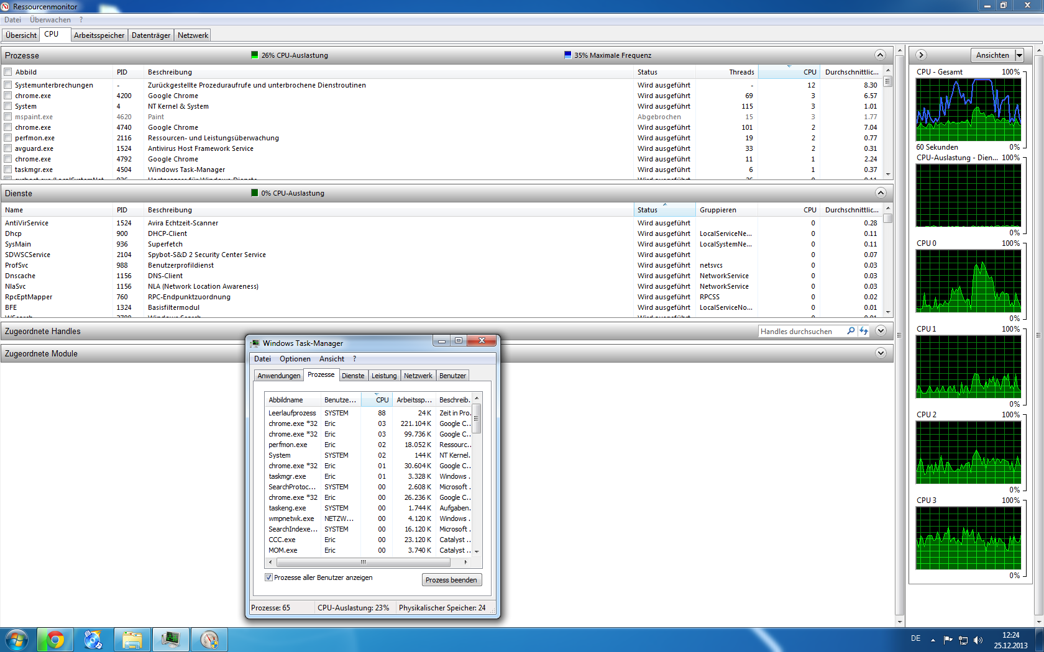Image resolution: width=1044 pixels, height=652 pixels.
Task: Check the avguard.exe process checkbox
Action: [8, 148]
